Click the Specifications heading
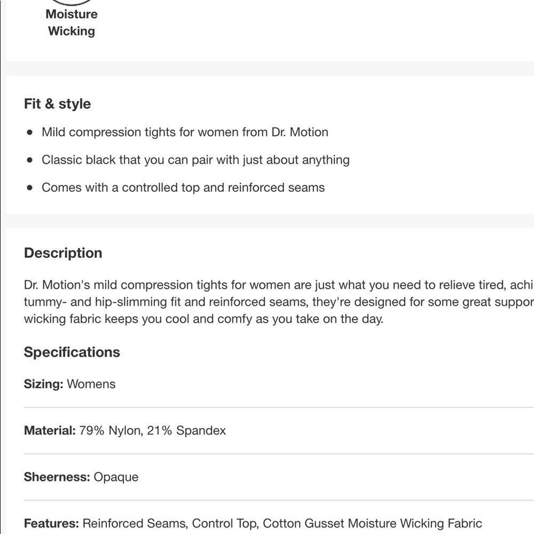 [72, 352]
